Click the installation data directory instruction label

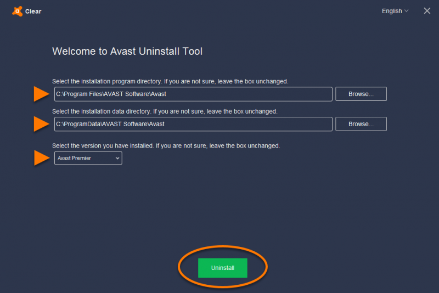click(165, 111)
